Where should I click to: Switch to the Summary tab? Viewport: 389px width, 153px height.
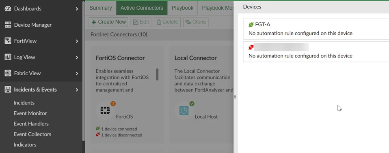100,8
